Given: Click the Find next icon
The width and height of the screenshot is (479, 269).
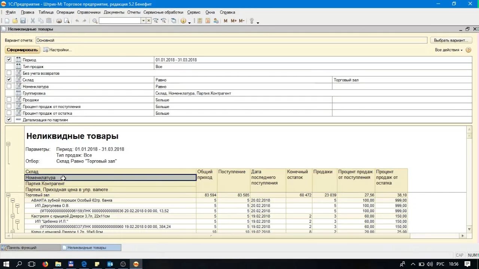Looking at the screenshot, I should 155,21.
